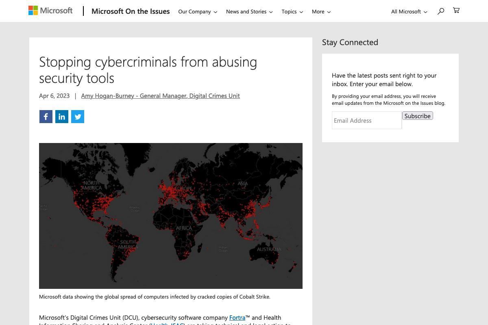
Task: Click the email updates disclaimer text
Action: (388, 100)
